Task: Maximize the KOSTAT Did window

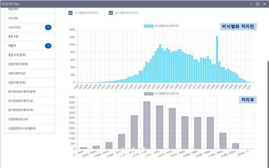Action: (x=258, y=4)
